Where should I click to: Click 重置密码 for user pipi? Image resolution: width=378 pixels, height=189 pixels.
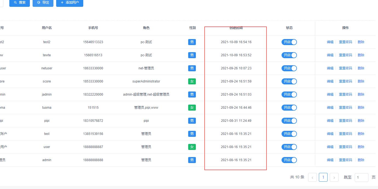tap(345, 121)
